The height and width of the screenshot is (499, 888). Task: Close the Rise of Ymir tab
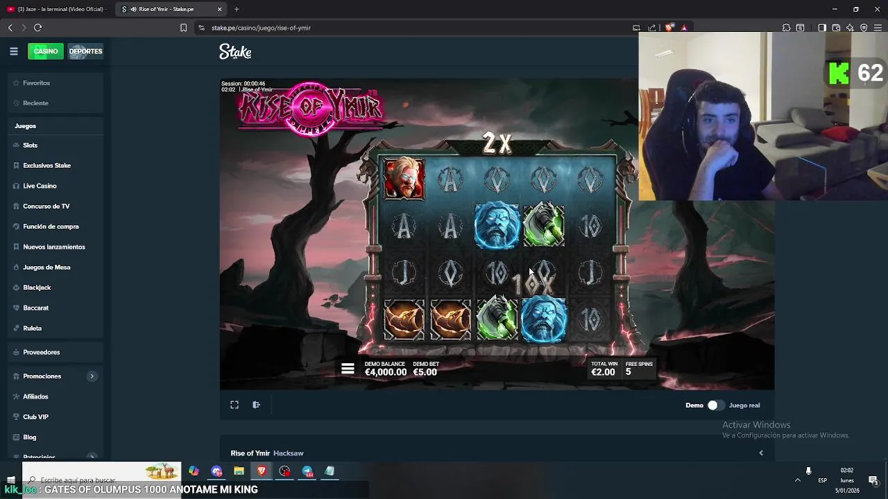click(220, 9)
